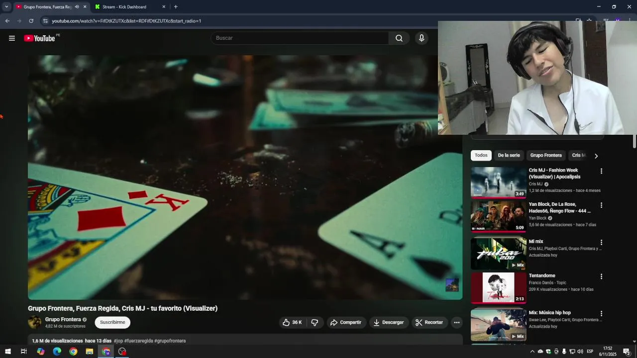This screenshot has height=358, width=637.
Task: Open more actions three-dot menu under video
Action: tap(456, 322)
